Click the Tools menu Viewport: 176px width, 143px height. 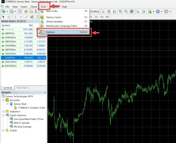(x=43, y=7)
